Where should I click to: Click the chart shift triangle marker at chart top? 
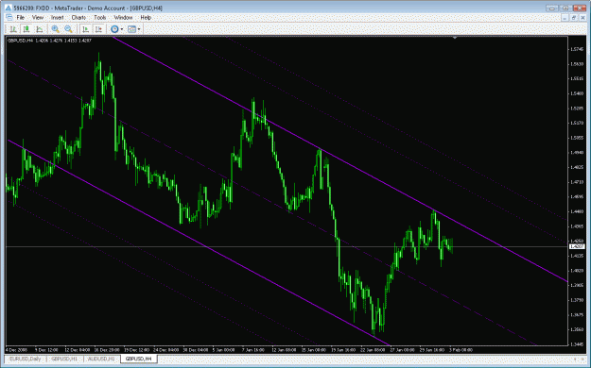tap(455, 38)
